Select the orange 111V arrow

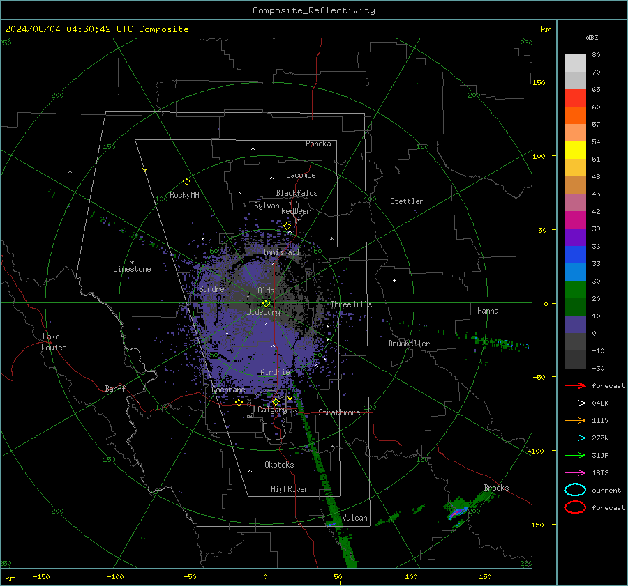pyautogui.click(x=575, y=420)
